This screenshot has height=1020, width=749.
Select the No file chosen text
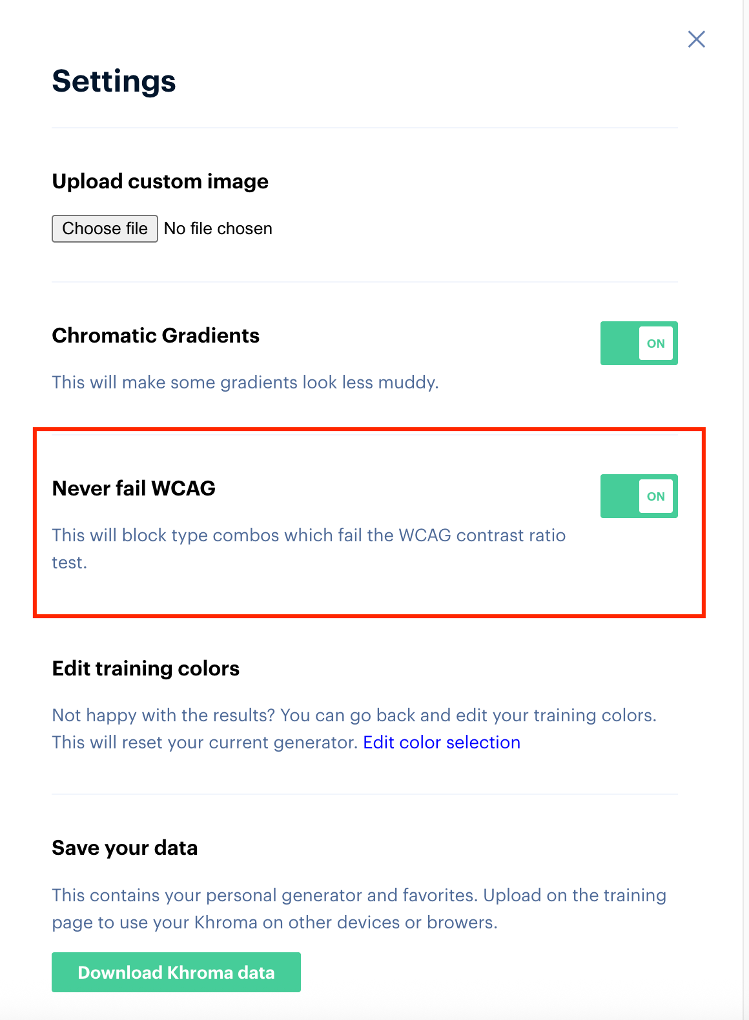pyautogui.click(x=218, y=228)
